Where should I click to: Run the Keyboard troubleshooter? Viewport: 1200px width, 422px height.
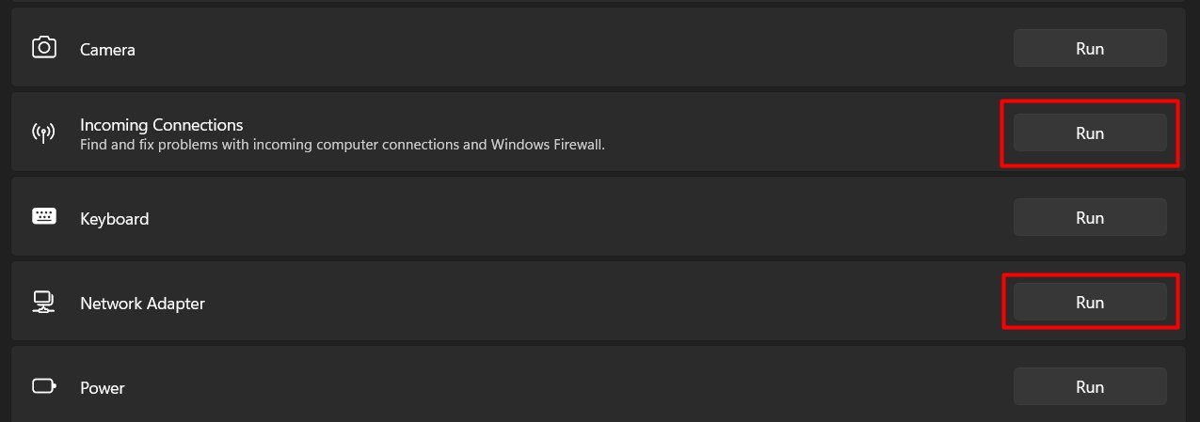click(1089, 217)
